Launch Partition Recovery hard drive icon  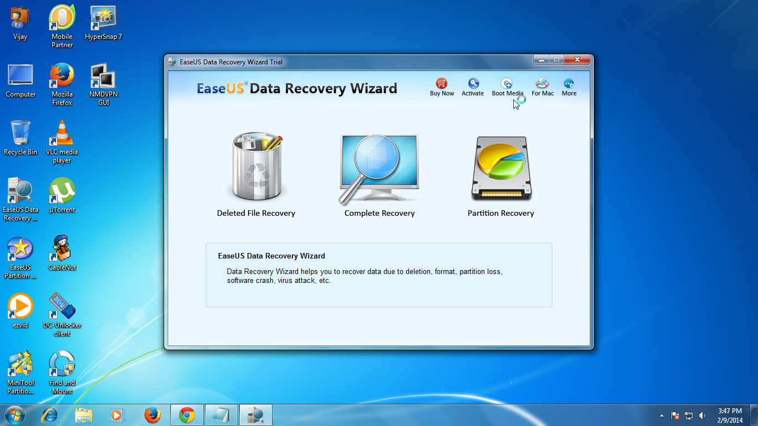[x=501, y=168]
